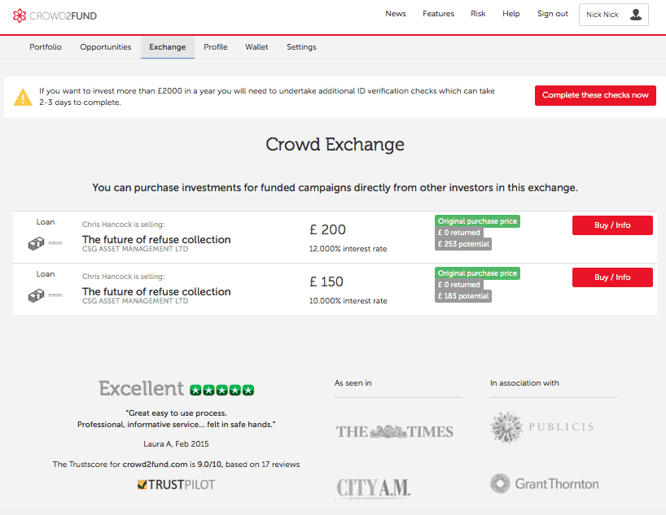The image size is (666, 515).
Task: Switch to the Portfolio tab
Action: click(x=46, y=47)
